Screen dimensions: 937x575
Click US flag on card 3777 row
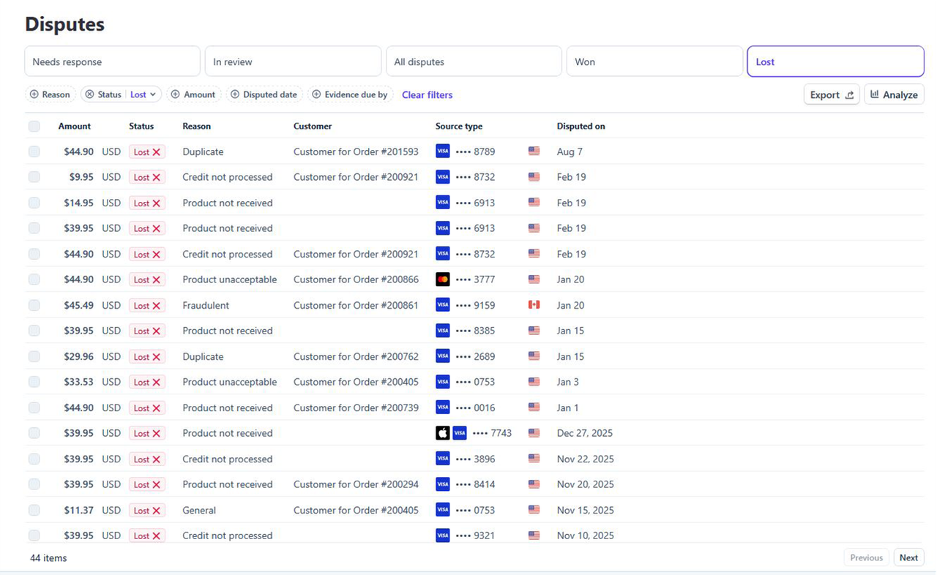(x=534, y=279)
